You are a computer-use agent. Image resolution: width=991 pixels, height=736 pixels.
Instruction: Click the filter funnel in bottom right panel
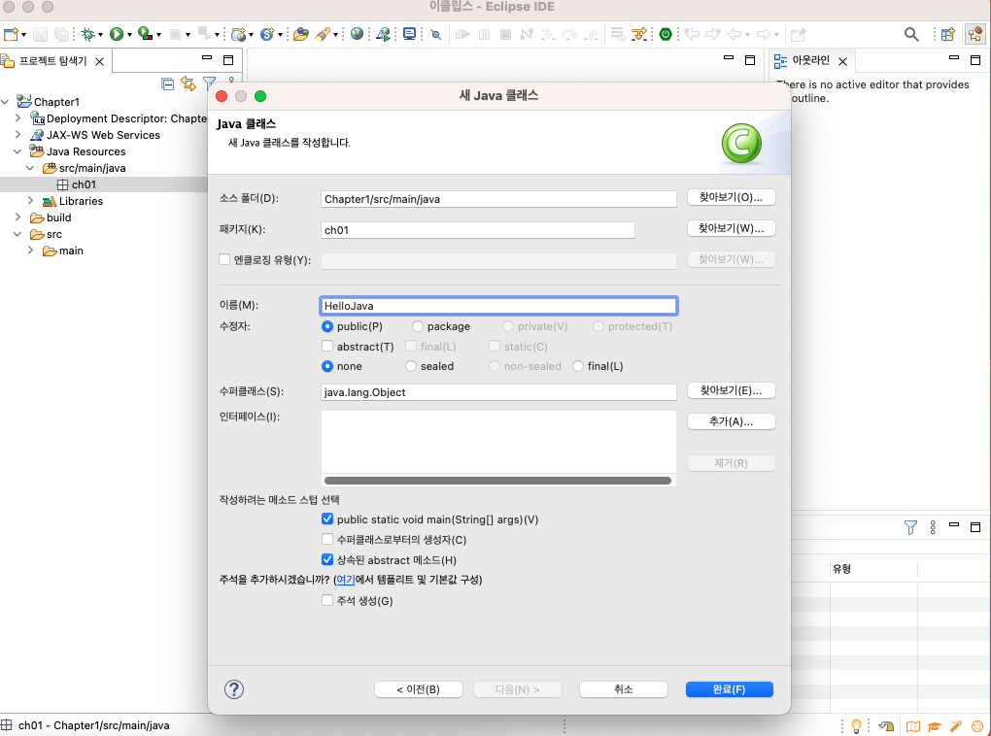[x=910, y=527]
